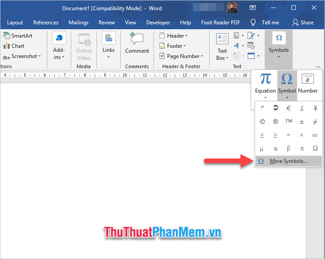Click the user profile picture
The height and width of the screenshot is (259, 325).
point(232,8)
